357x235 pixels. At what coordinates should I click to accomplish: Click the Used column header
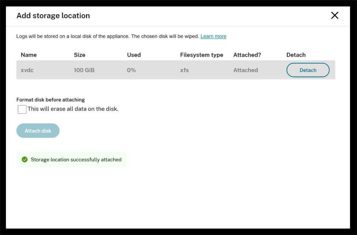click(134, 55)
